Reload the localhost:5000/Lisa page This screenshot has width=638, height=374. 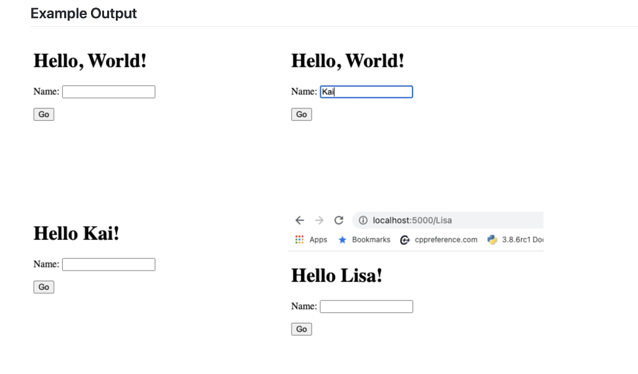(x=338, y=220)
